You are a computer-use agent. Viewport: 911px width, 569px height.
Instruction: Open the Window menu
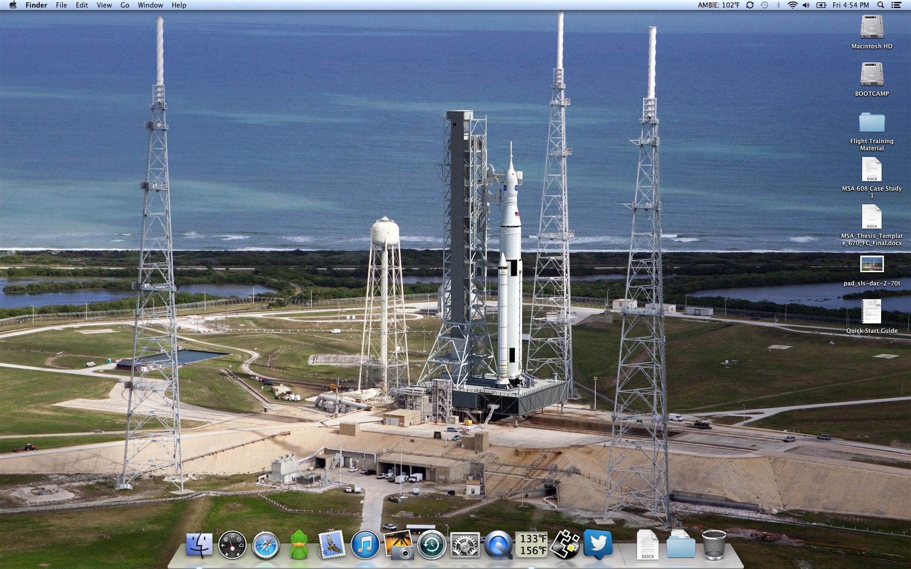[x=150, y=5]
